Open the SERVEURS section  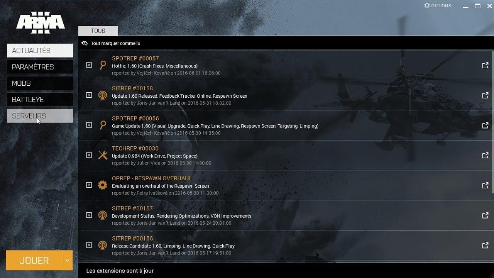click(x=40, y=116)
